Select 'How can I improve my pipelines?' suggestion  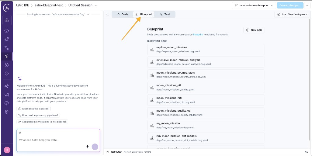point(38,115)
